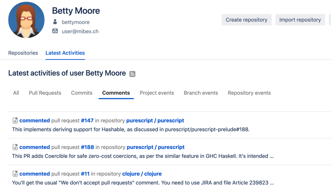Switch to the Repositories tab
Viewport: 331px width, 188px height.
click(23, 53)
